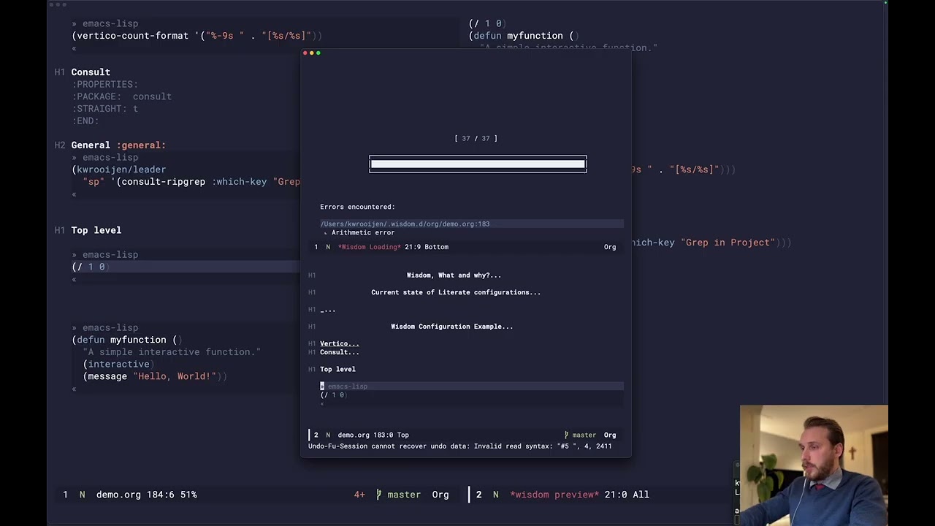Click '183:0 Top' position in floating modeline
Image resolution: width=935 pixels, height=526 pixels.
click(392, 435)
